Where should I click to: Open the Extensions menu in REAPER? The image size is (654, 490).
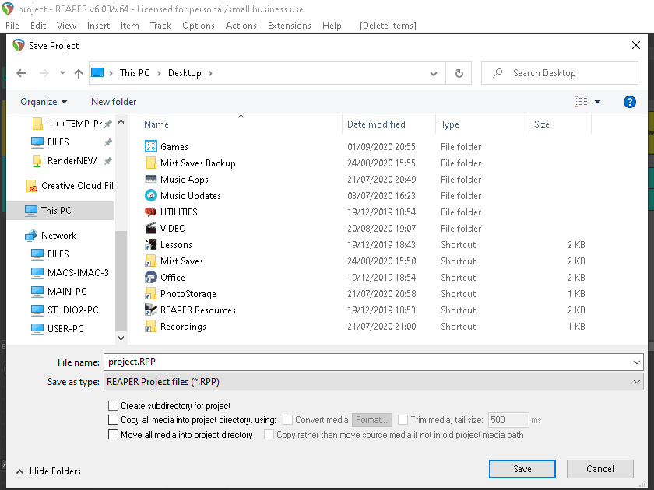(290, 26)
